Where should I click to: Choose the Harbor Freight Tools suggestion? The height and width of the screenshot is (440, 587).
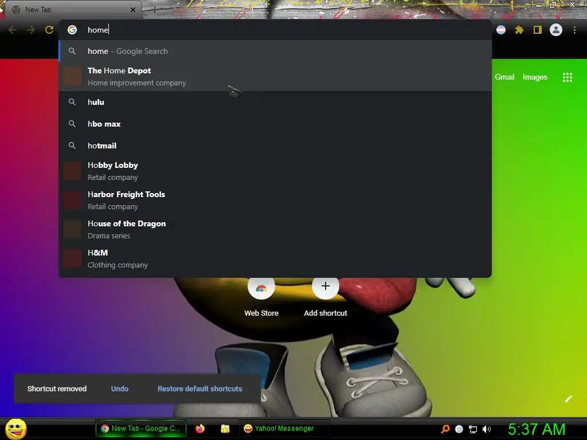tap(275, 200)
